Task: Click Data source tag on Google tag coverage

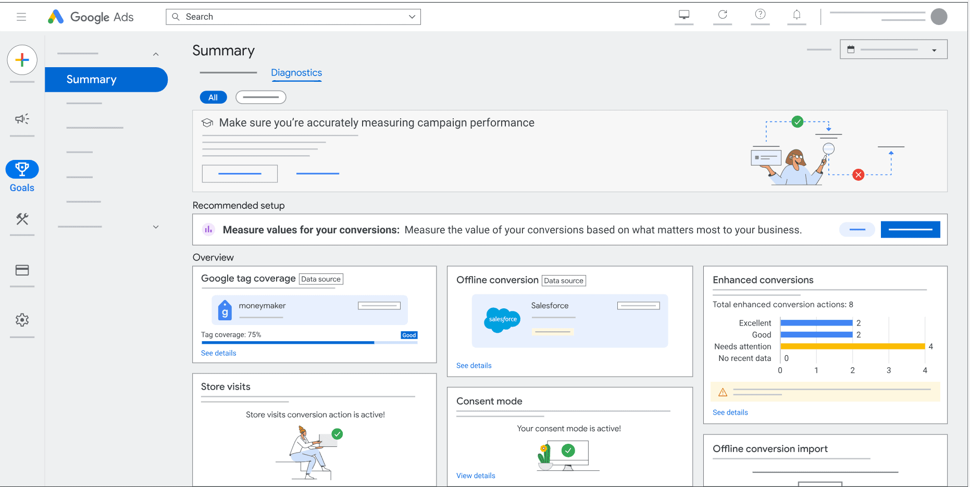Action: (x=321, y=279)
